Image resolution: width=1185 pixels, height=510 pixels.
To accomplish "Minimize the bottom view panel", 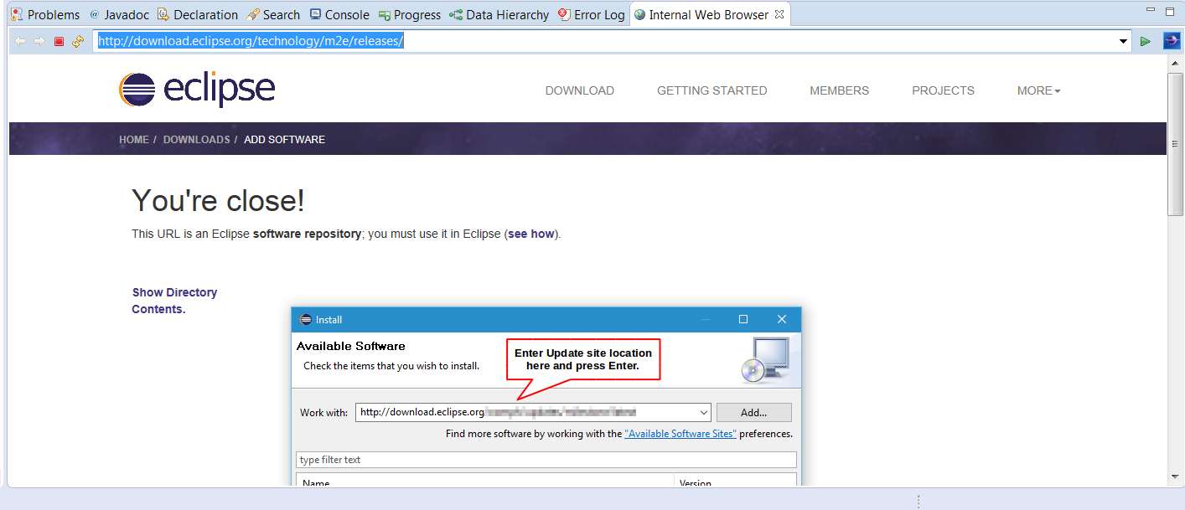I will (x=1150, y=10).
